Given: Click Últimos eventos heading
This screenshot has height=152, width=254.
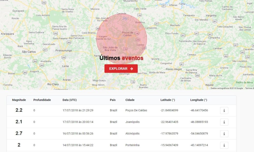Looking at the screenshot, I should click(121, 58).
